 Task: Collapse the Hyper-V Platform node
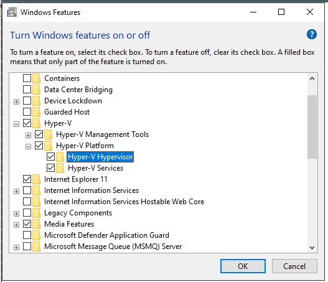coord(28,147)
